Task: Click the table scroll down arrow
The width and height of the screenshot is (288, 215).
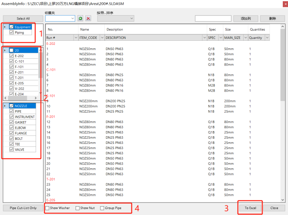Action: click(283, 200)
